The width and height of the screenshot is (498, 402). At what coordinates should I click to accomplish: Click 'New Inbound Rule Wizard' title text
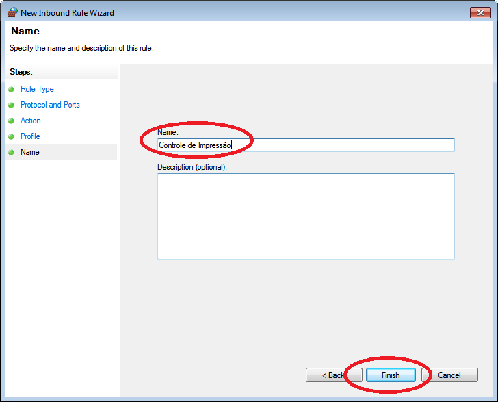click(x=67, y=13)
